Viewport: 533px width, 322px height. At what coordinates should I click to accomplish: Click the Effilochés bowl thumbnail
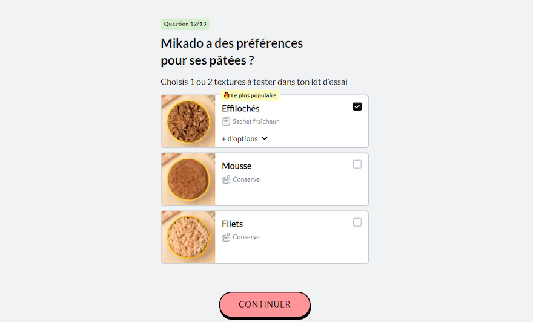pyautogui.click(x=188, y=121)
